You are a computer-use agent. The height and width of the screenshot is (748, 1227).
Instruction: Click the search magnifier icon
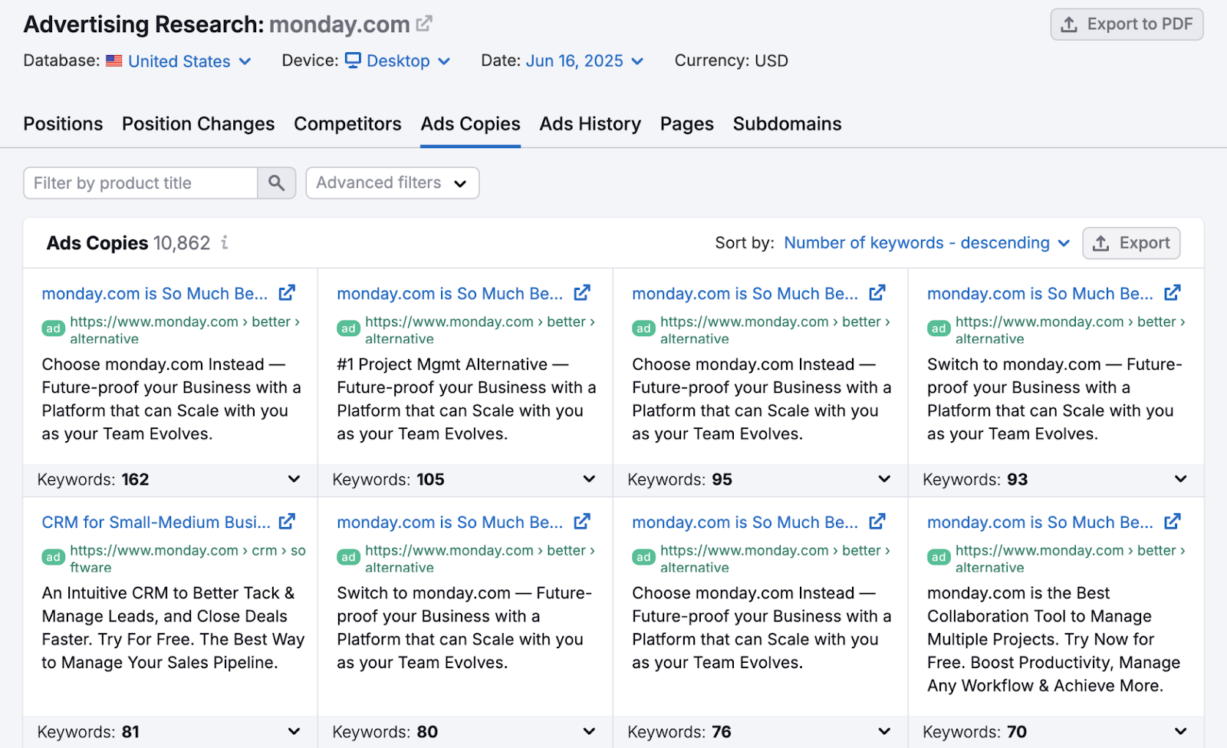pos(276,183)
